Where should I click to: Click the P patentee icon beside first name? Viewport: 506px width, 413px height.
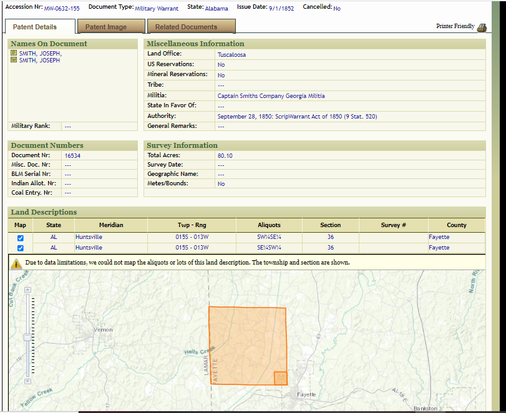tap(14, 54)
